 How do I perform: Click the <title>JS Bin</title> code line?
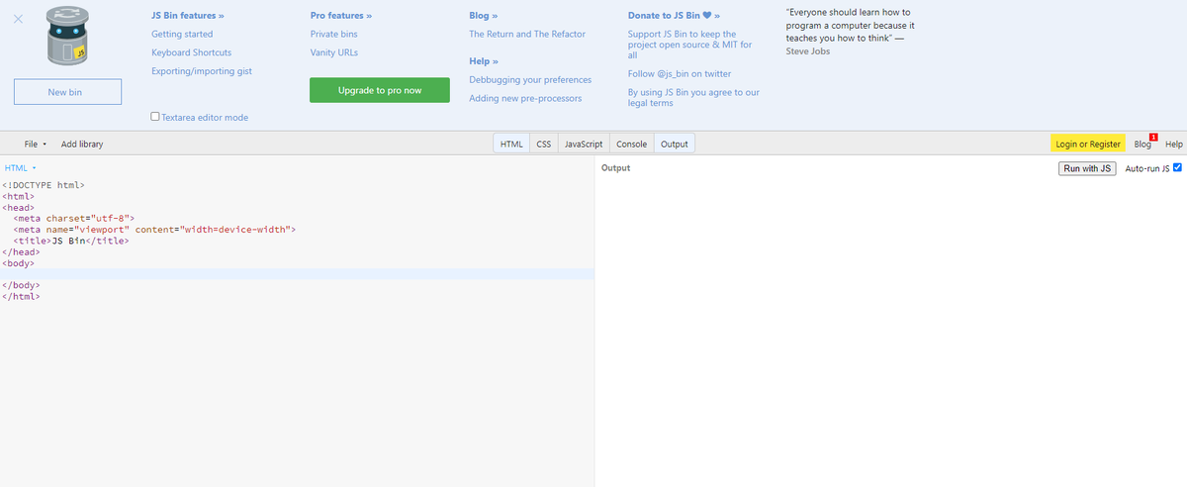(x=71, y=241)
